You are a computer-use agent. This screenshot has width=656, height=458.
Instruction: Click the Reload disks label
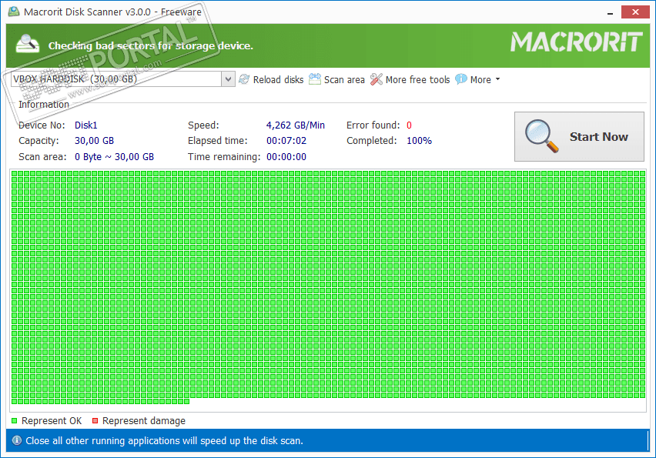278,79
